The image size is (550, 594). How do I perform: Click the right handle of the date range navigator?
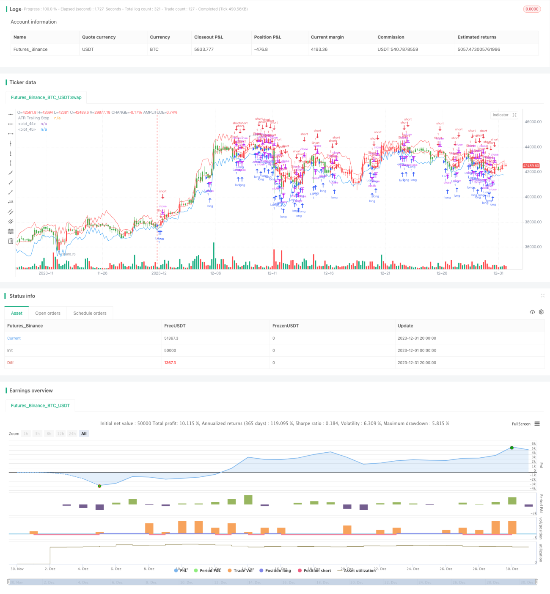point(537,582)
